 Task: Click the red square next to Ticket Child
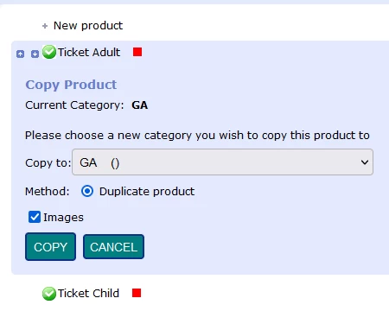[x=137, y=293]
